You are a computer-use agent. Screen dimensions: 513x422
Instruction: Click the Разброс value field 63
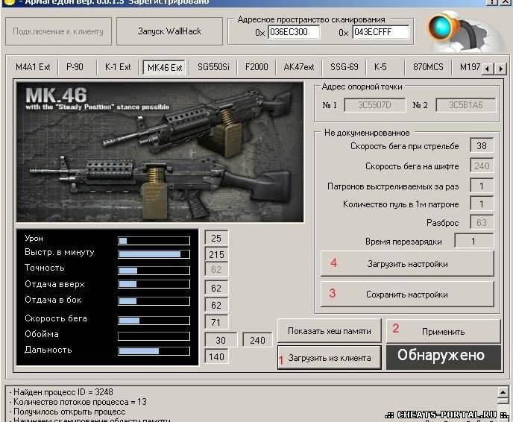482,222
